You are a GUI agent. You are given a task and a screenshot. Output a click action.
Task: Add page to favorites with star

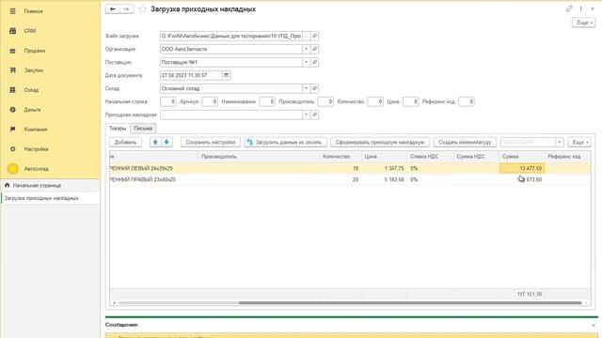tap(142, 9)
